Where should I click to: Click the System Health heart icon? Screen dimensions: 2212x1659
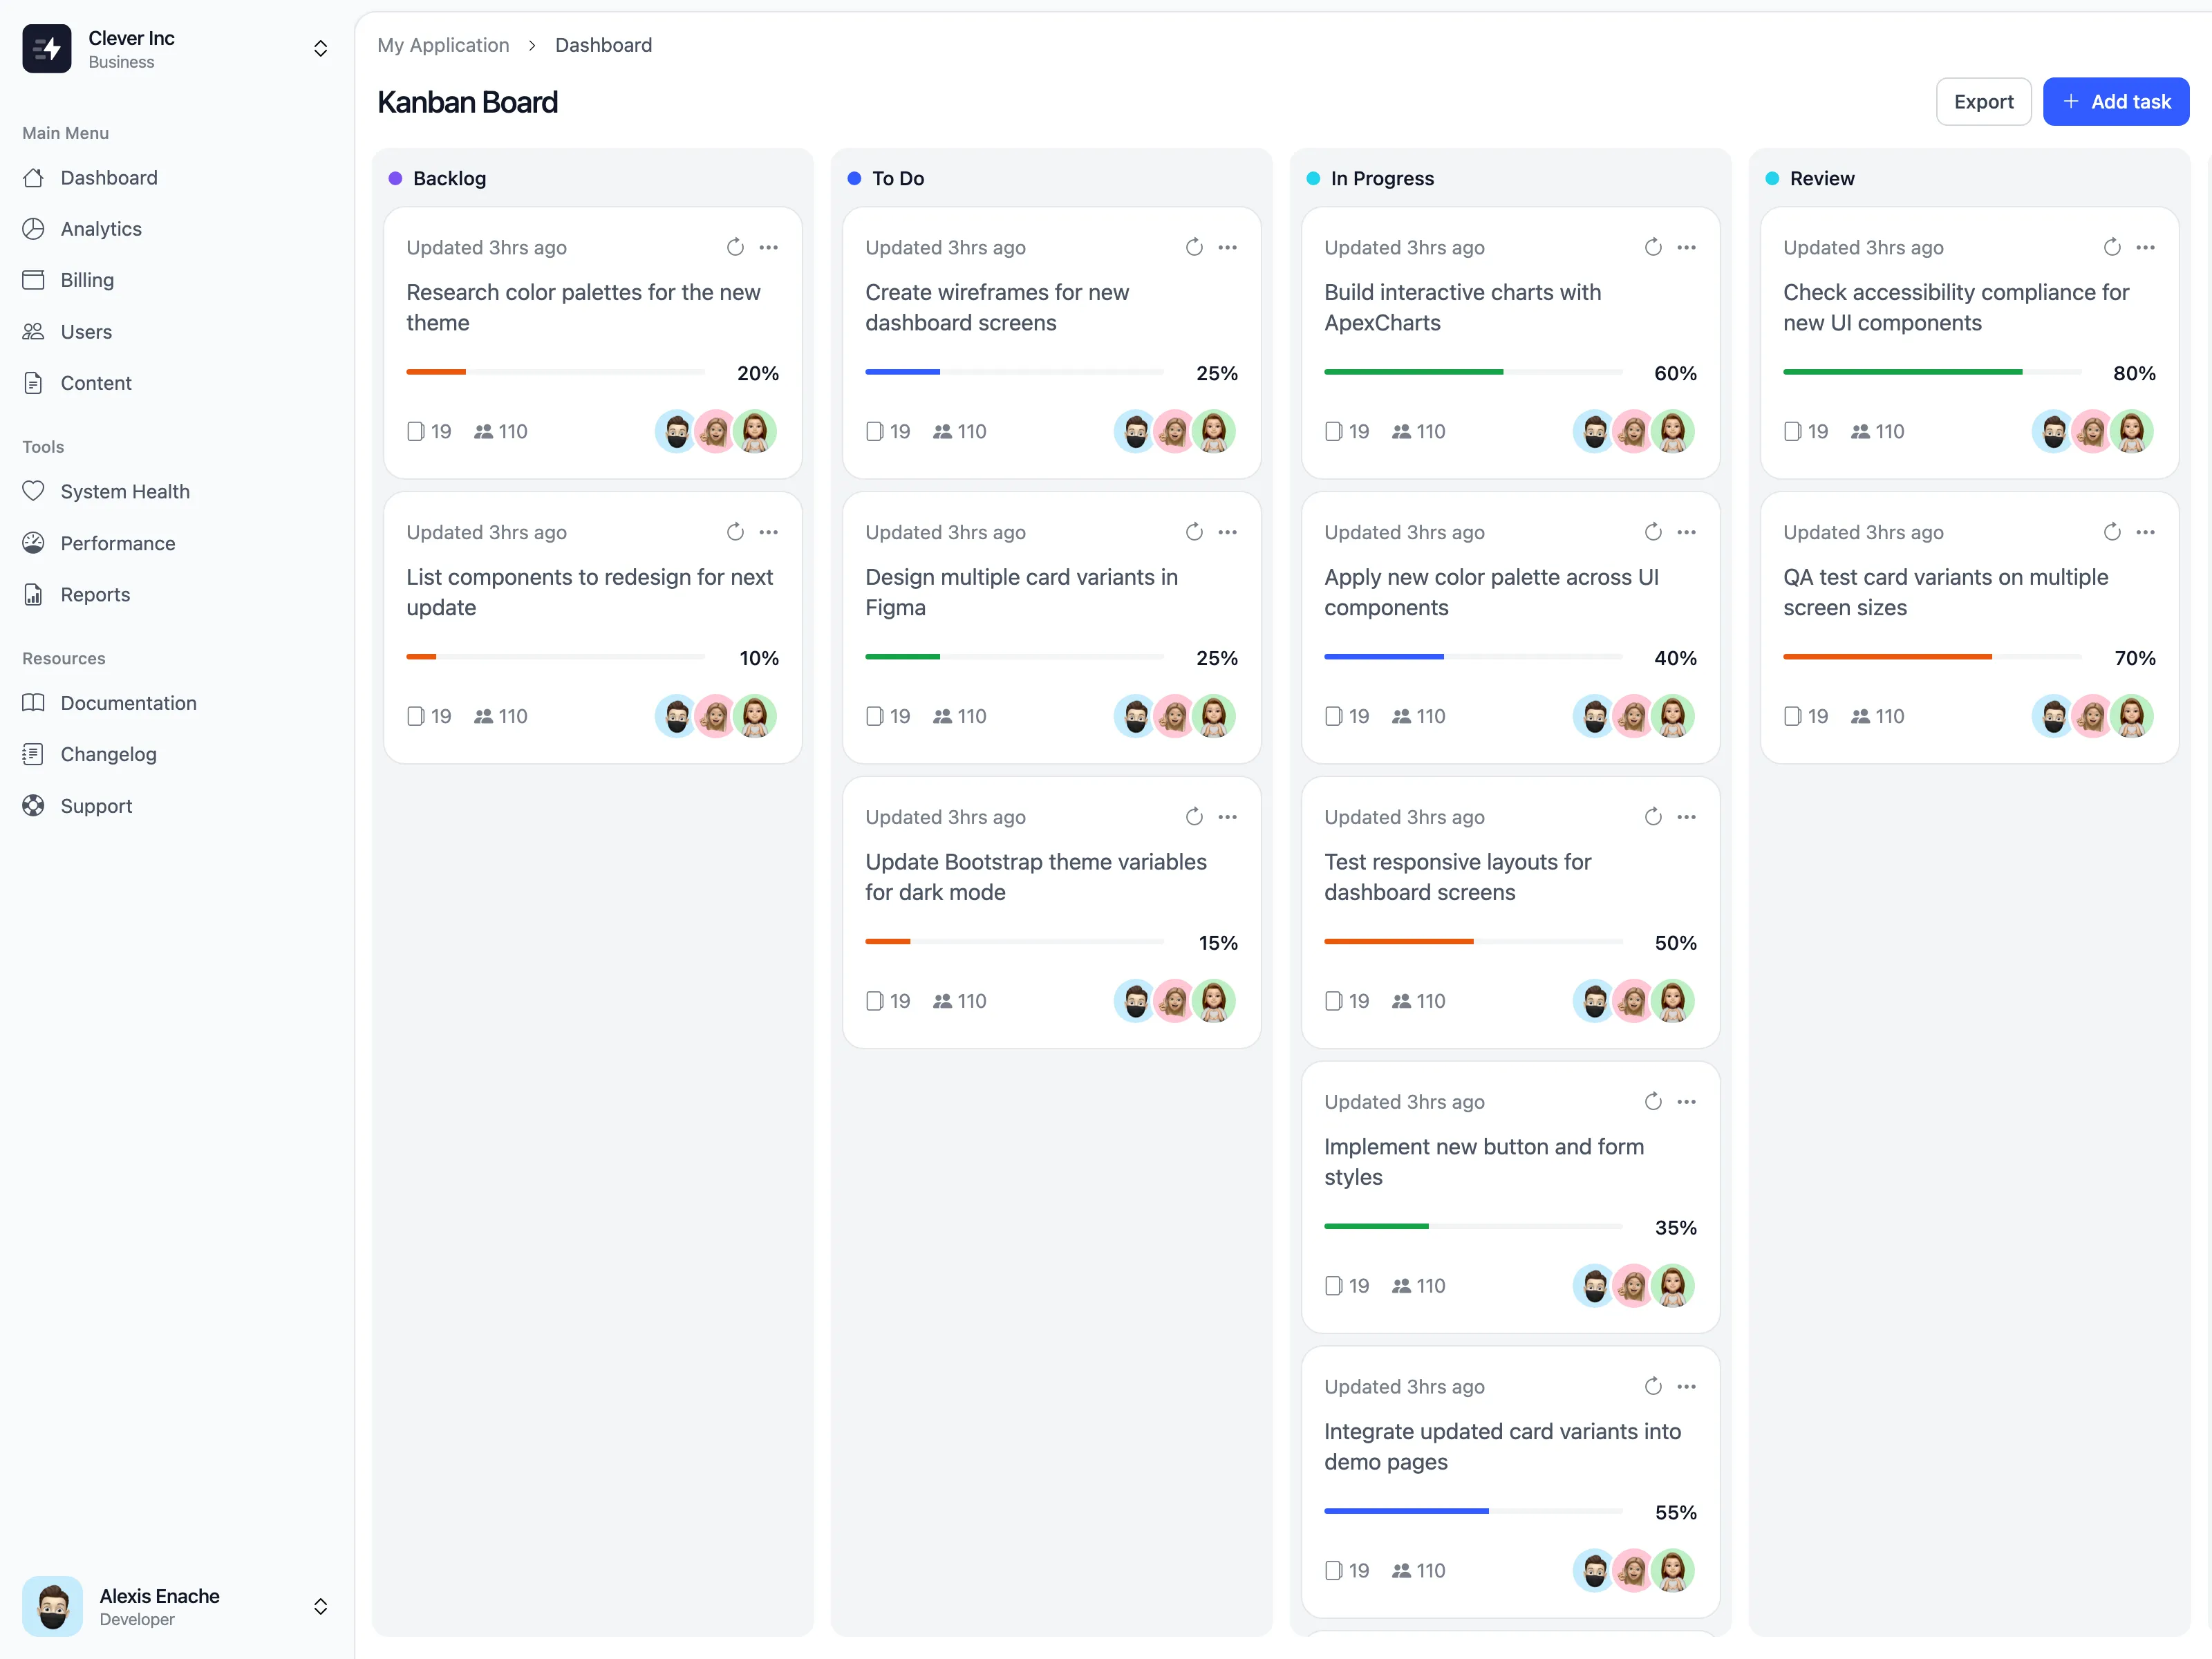coord(33,491)
